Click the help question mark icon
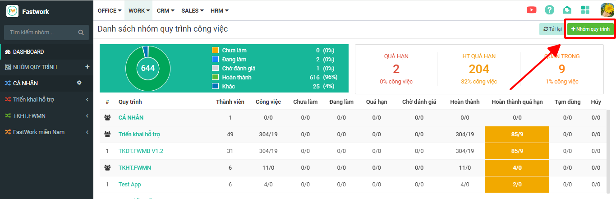This screenshot has height=199, width=616. pos(549,10)
